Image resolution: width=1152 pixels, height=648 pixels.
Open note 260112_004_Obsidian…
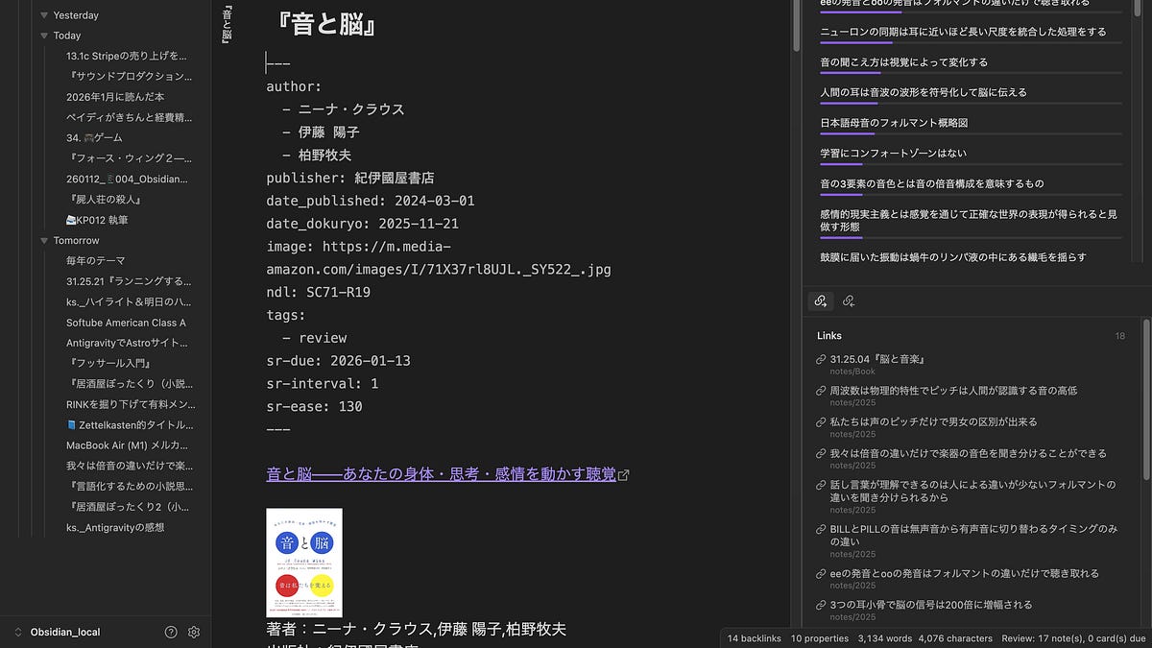pos(127,179)
